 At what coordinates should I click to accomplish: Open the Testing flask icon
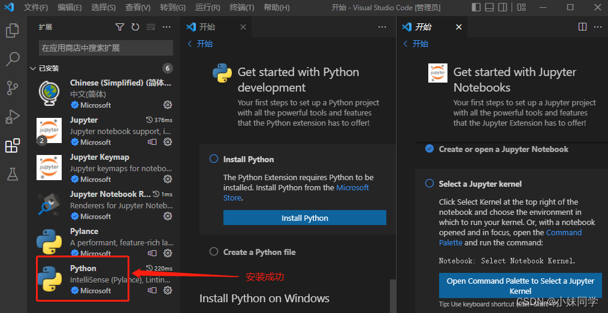[13, 174]
